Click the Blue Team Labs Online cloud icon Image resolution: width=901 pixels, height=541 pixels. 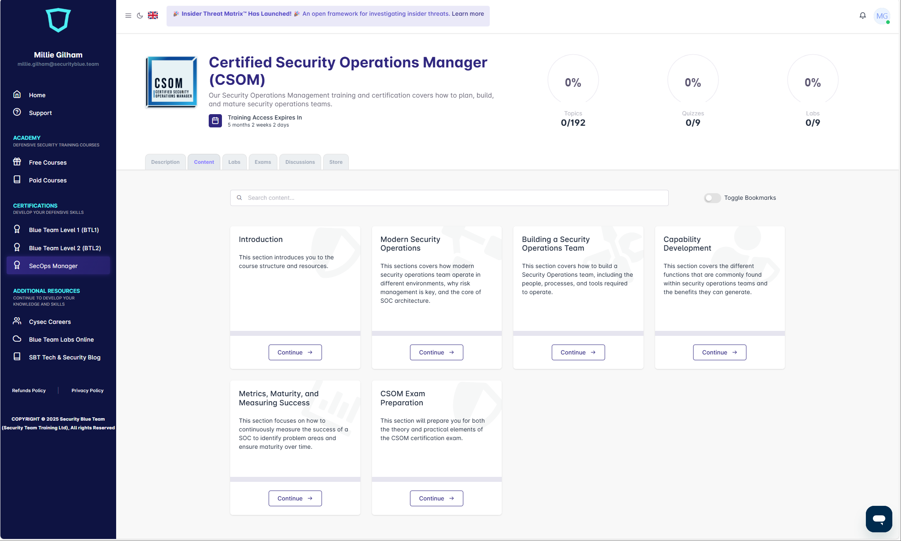[x=17, y=339]
